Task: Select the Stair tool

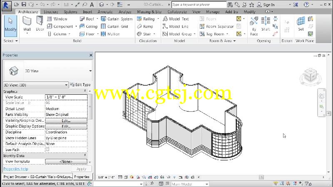Action: point(144,34)
